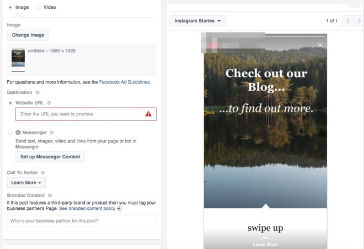The height and width of the screenshot is (249, 364).
Task: Click the Website URL info icon
Action: tap(49, 103)
